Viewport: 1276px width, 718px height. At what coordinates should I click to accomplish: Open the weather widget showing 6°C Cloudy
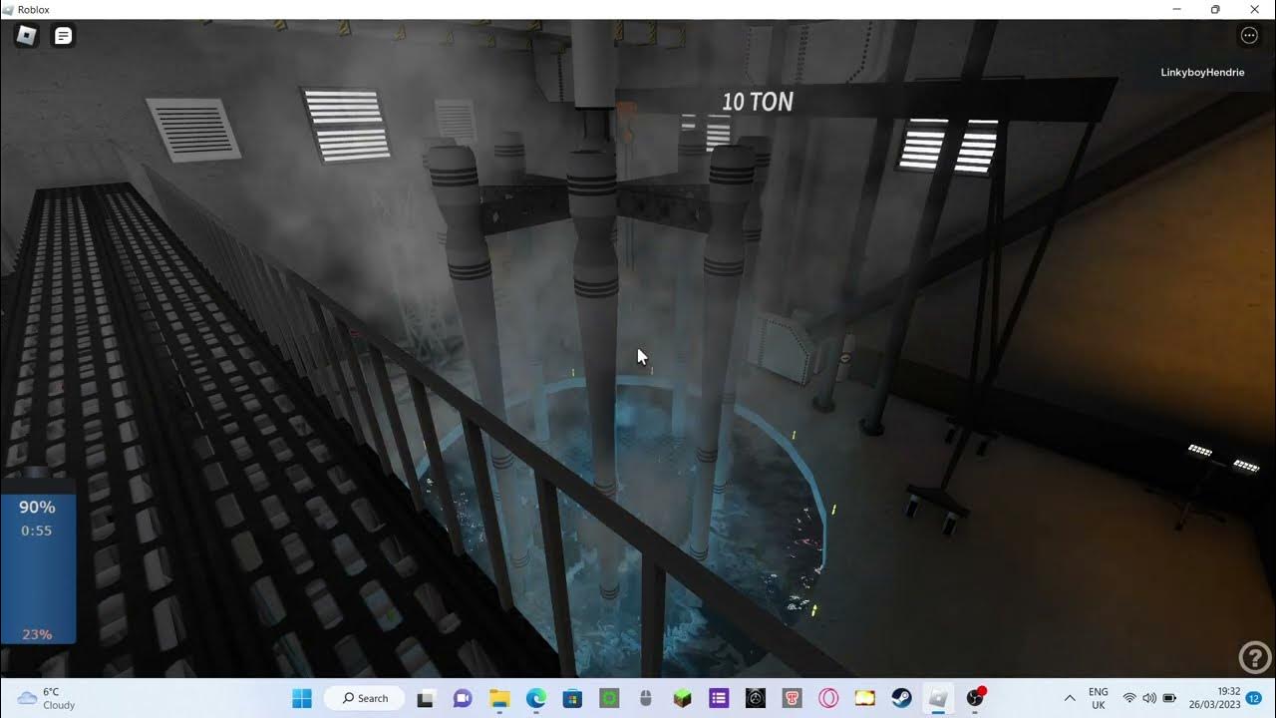coord(47,698)
